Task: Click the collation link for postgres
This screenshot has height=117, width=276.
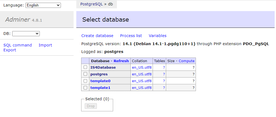Action: (142, 74)
